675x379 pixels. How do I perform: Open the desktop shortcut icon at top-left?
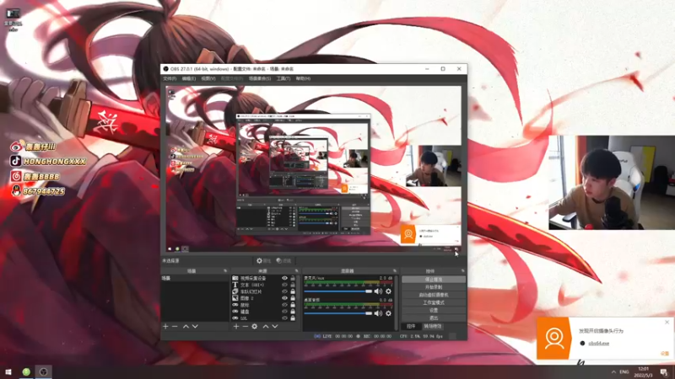pyautogui.click(x=13, y=19)
